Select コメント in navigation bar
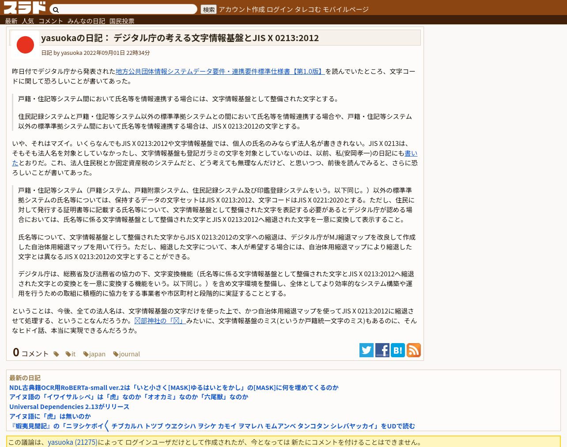 tap(51, 21)
